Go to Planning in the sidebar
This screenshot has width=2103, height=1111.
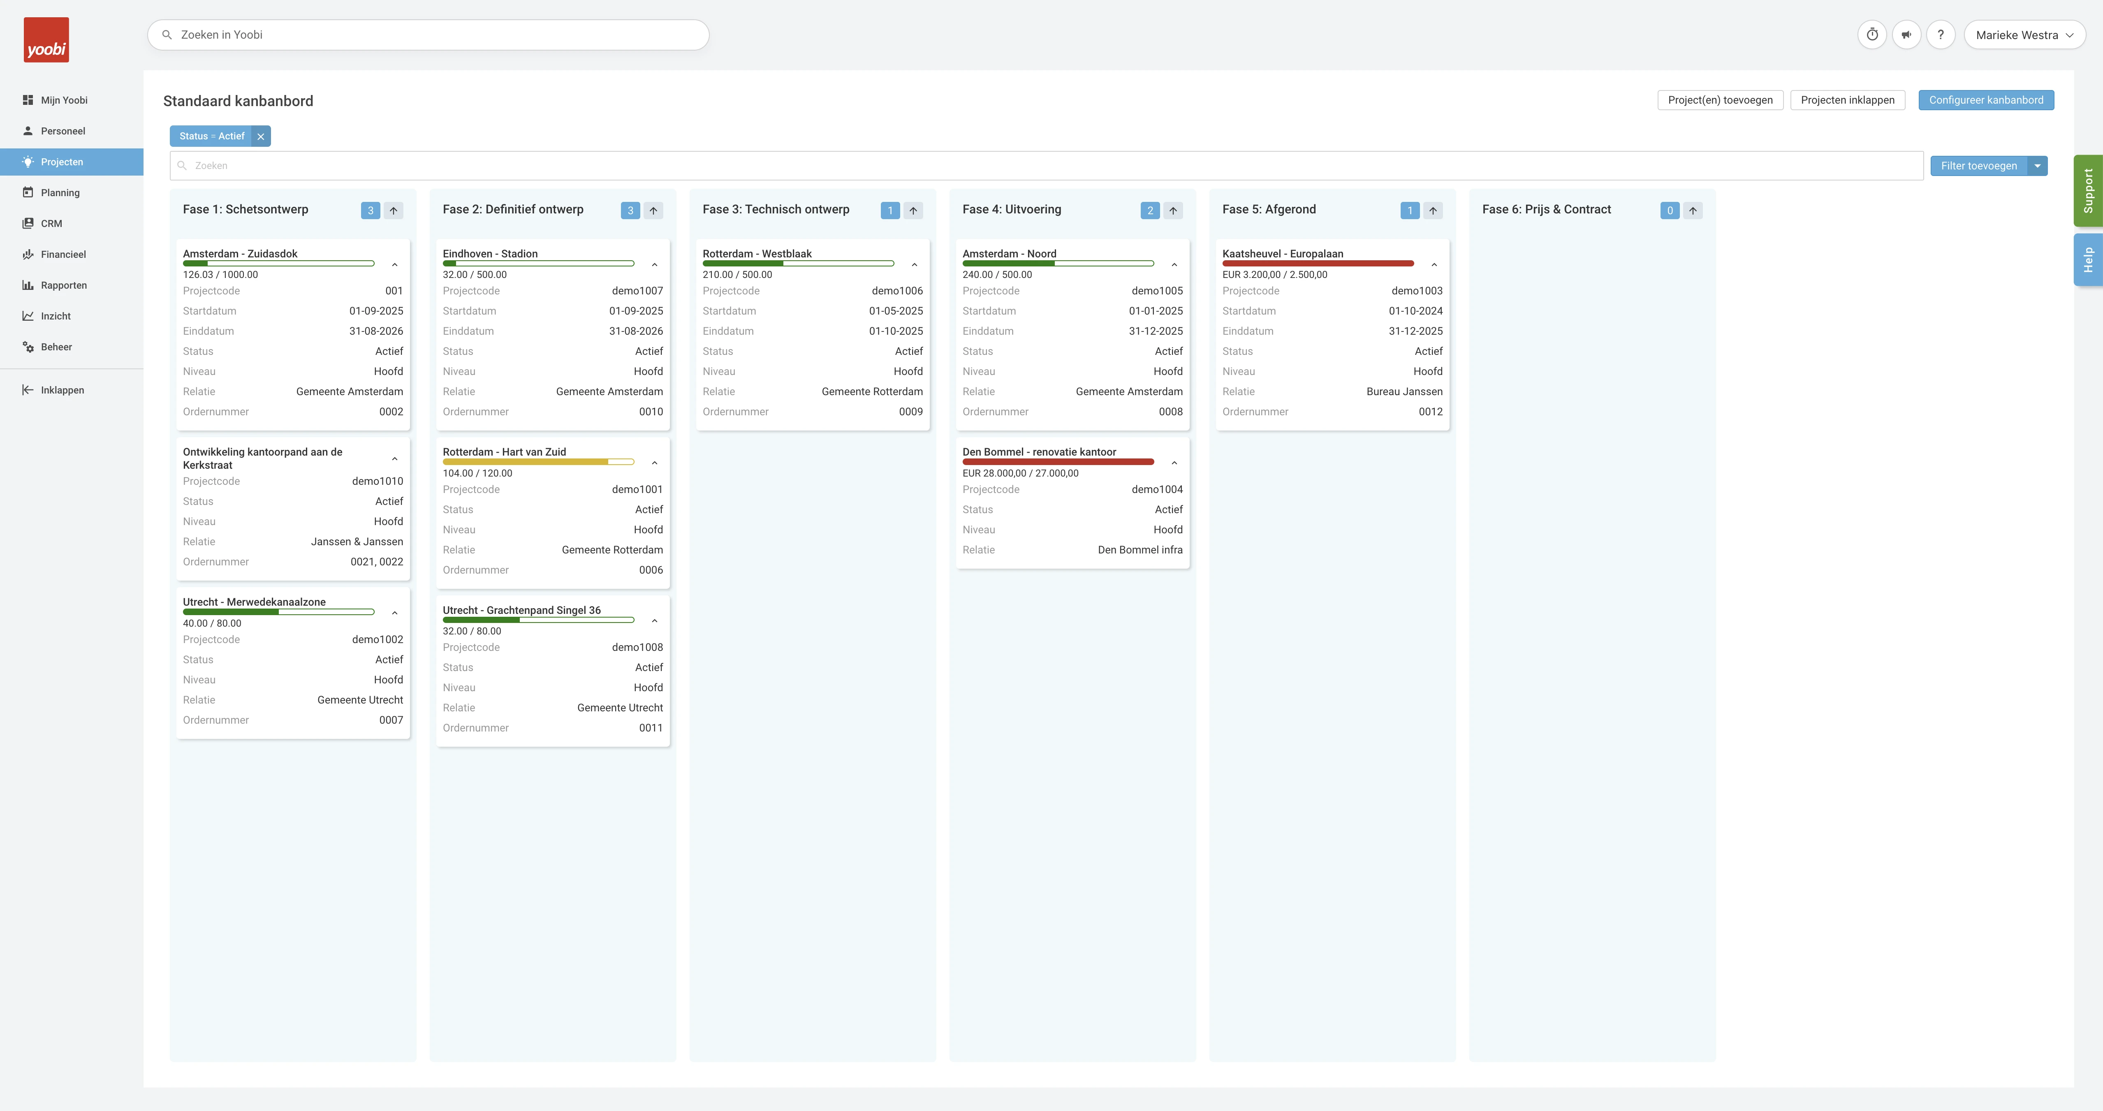[60, 193]
